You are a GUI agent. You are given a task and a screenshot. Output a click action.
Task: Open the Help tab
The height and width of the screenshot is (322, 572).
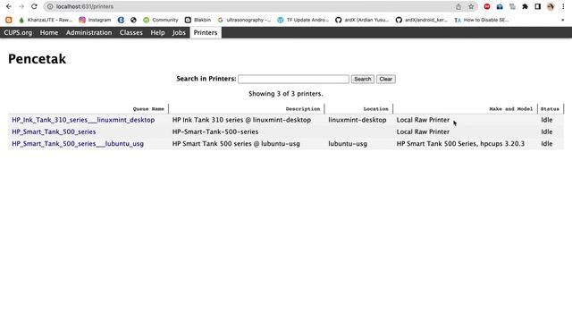pyautogui.click(x=157, y=32)
